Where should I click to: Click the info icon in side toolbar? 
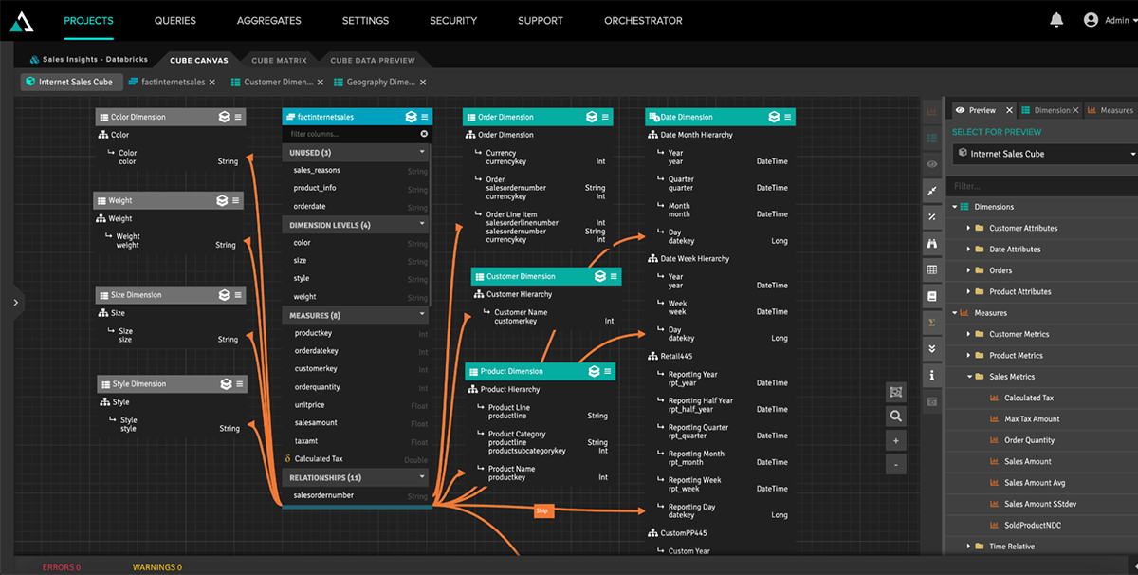coord(932,376)
